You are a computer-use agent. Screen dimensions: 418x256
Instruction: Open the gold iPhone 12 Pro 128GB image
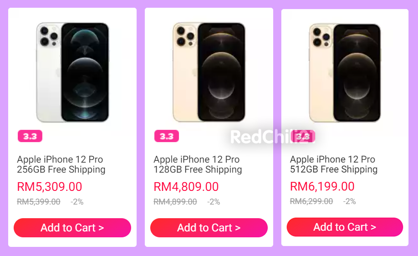(209, 72)
